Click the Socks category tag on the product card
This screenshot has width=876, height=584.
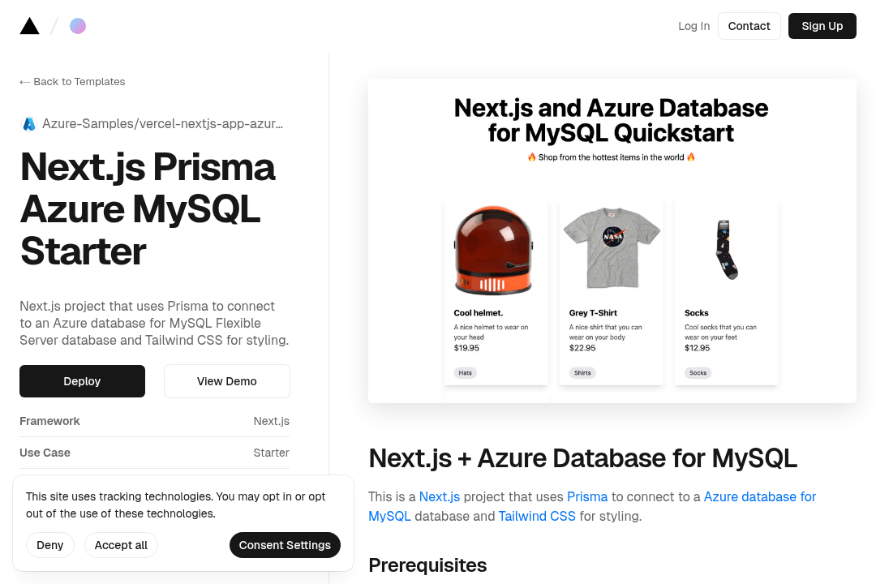pyautogui.click(x=698, y=373)
